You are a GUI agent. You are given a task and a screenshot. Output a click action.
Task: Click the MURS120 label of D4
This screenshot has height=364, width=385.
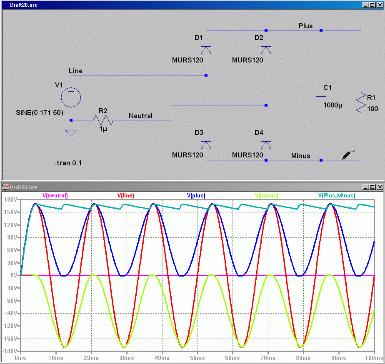pos(247,155)
